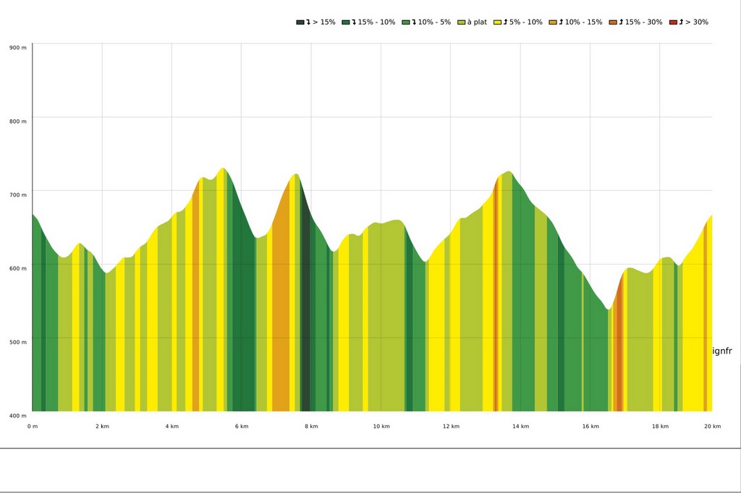Screen dimensions: 741x493
Task: Click the 'ignfr' attribution text
Action: point(722,351)
